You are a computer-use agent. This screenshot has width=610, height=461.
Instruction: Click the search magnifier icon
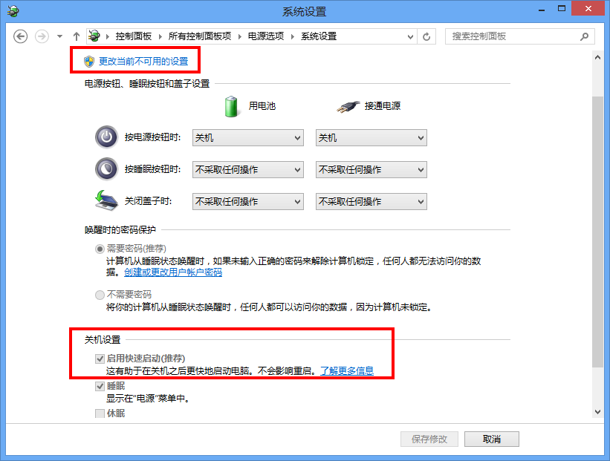tap(584, 36)
